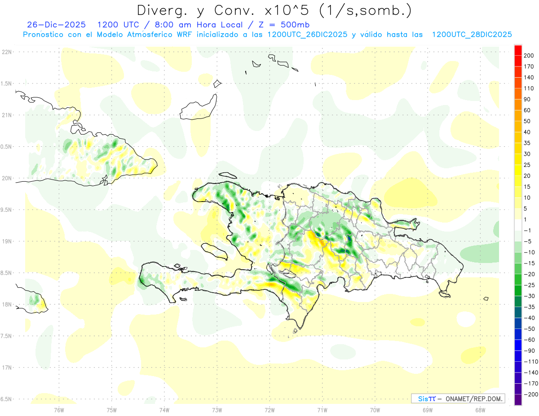
Task: Click the '76W' longitude label
Action: tap(59, 409)
